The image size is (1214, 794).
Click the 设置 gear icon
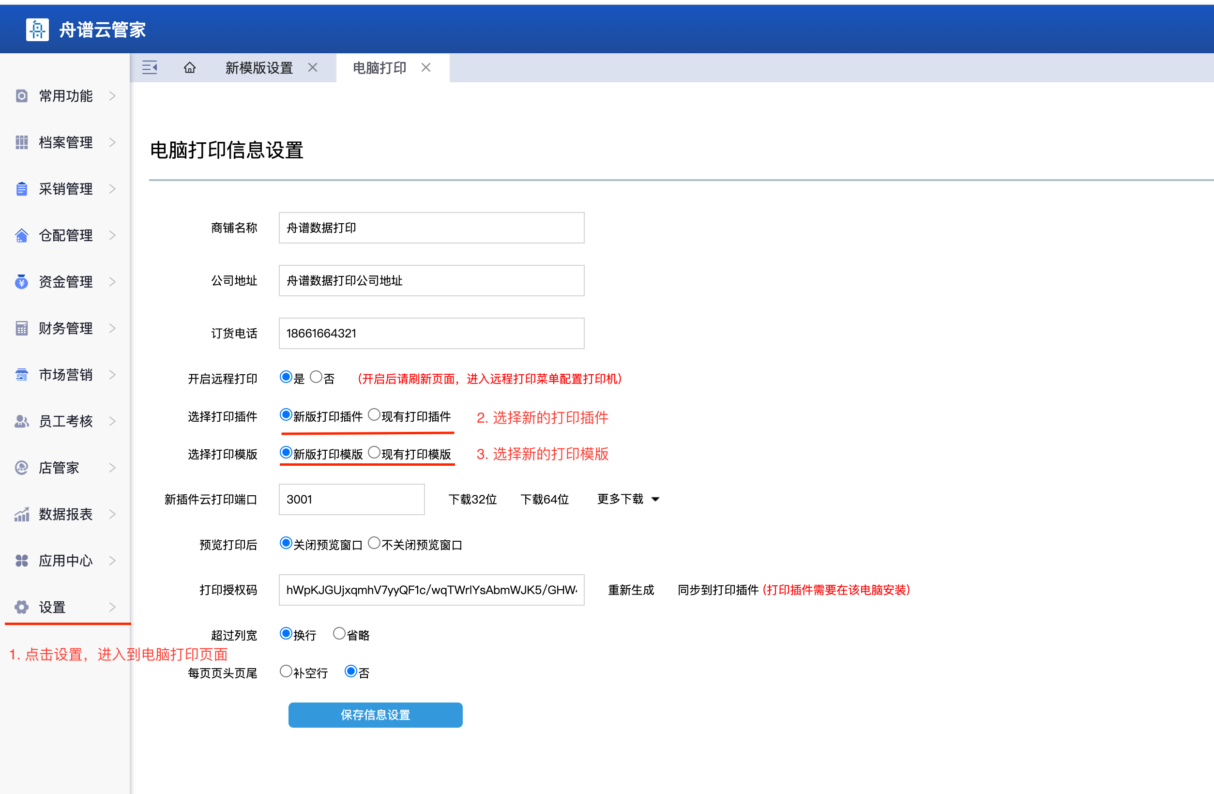click(21, 607)
